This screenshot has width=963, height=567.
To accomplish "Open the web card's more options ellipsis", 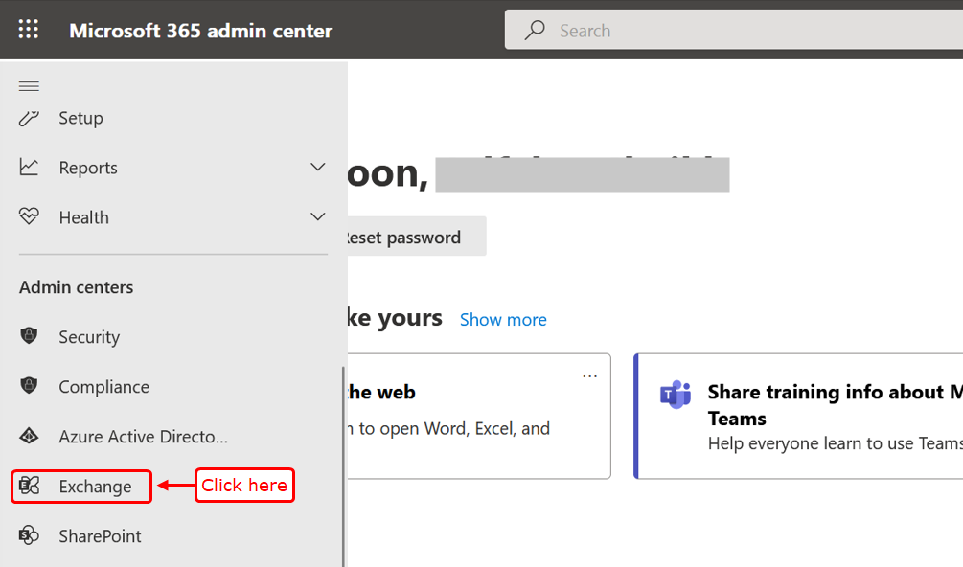I will click(589, 376).
